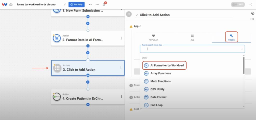
Task: Redo the last change
Action: click(x=97, y=4)
